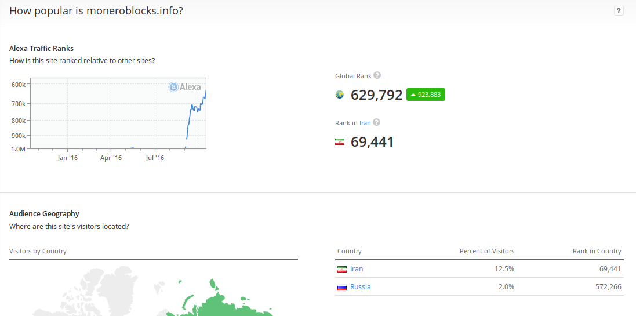
Task: Click the Russia flag in country table
Action: (342, 287)
